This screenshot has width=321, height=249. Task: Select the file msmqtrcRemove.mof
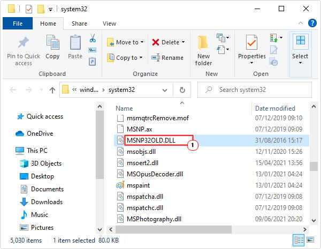pyautogui.click(x=158, y=118)
